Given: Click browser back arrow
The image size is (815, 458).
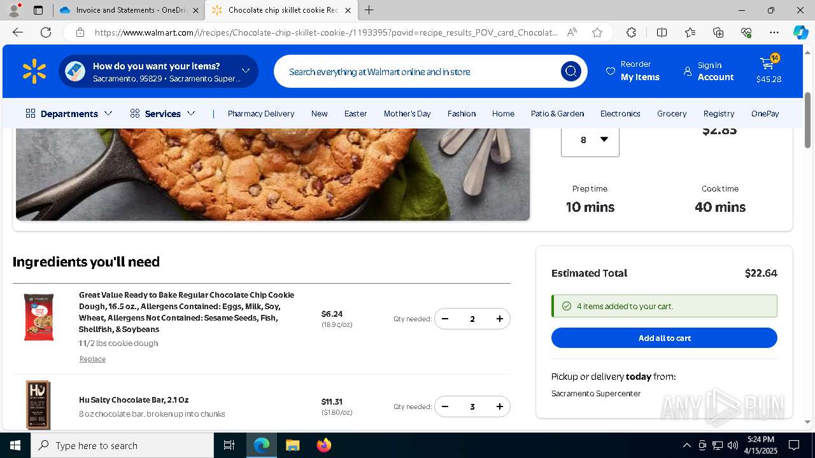Looking at the screenshot, I should click(x=18, y=32).
